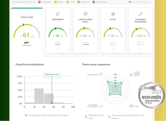Click the green triangle marker on the distribution axis

coord(52,102)
